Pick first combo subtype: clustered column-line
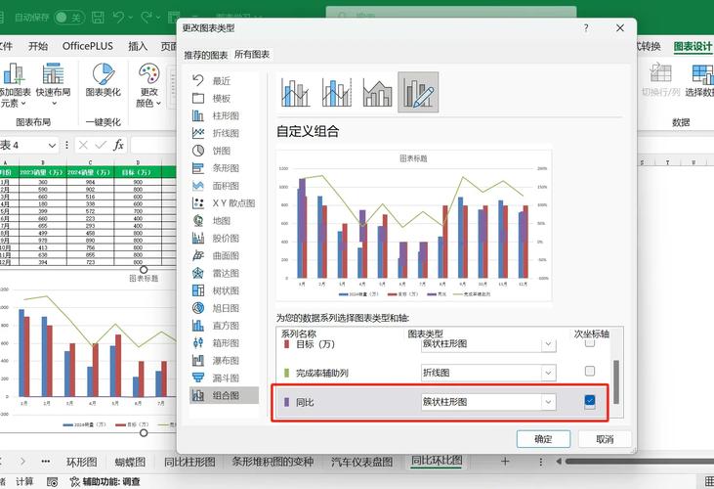This screenshot has height=489, width=714. (x=296, y=92)
